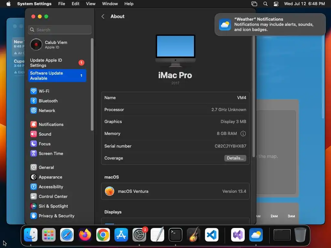
Task: Open App Store from the Dock
Action: click(121, 235)
